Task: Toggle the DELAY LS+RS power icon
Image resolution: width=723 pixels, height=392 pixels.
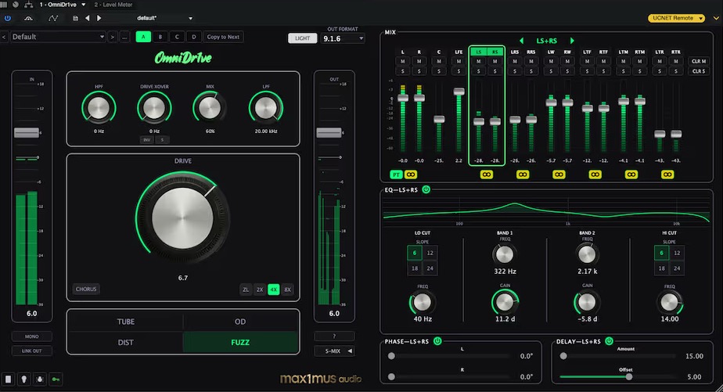Action: tap(609, 341)
